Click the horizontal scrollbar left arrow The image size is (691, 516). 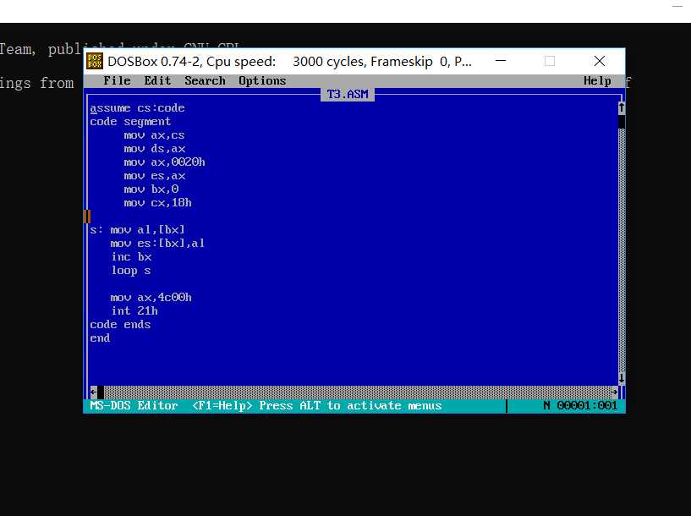tap(93, 392)
